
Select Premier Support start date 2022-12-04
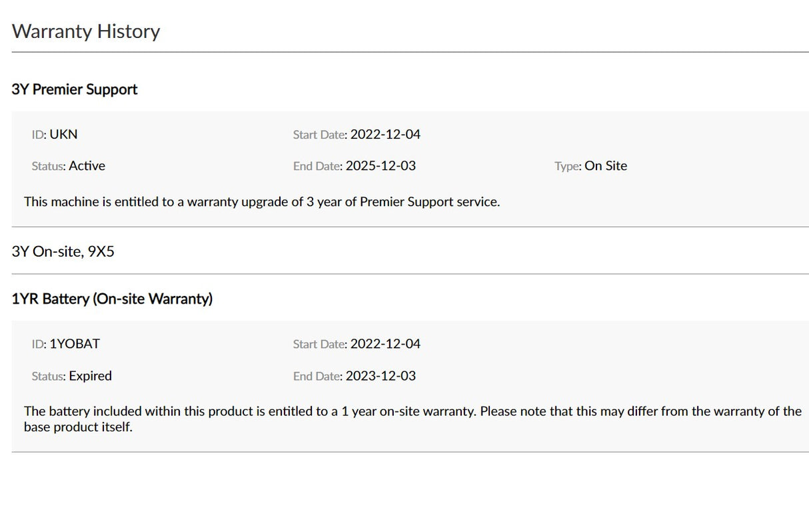click(x=385, y=134)
